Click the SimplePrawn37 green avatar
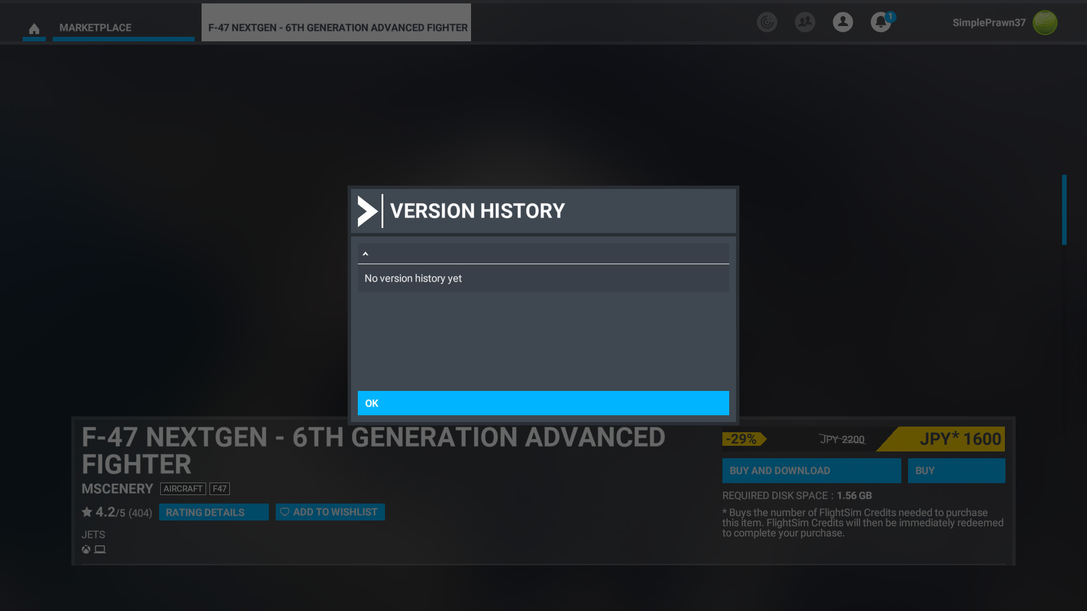Viewport: 1087px width, 611px height. click(1045, 23)
